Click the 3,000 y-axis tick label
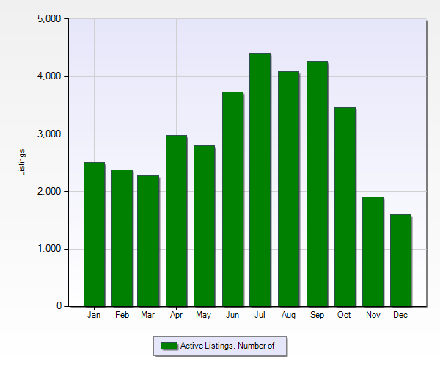 coord(48,134)
